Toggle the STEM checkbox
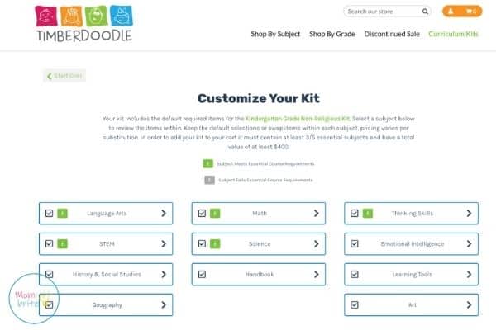The image size is (496, 330). tap(49, 244)
